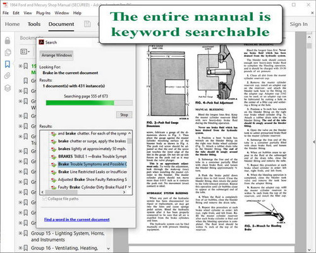
Task: Open the Group 16 - Ventilating, Heating bookmark
Action: [64, 248]
